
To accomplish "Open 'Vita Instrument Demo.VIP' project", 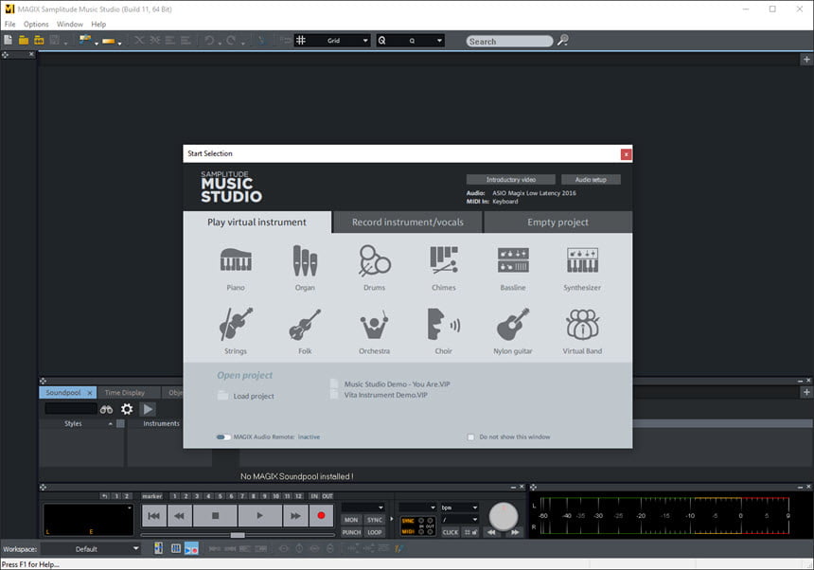I will click(x=386, y=395).
